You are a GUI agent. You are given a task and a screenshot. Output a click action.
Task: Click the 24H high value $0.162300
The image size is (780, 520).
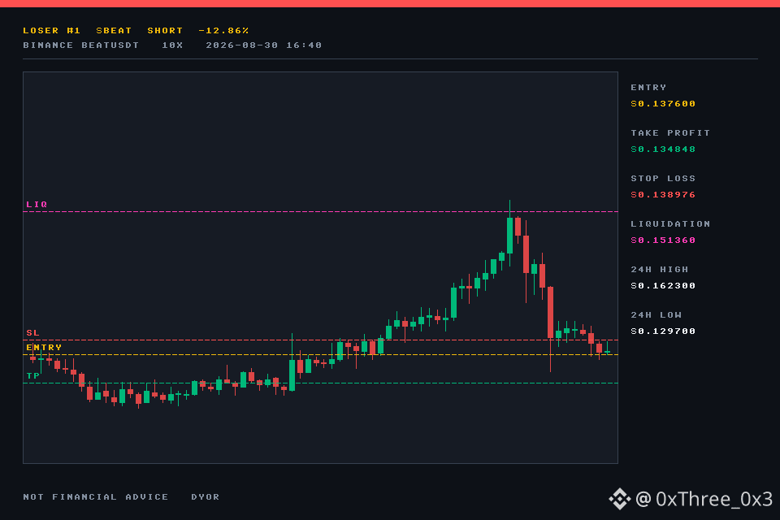[663, 286]
